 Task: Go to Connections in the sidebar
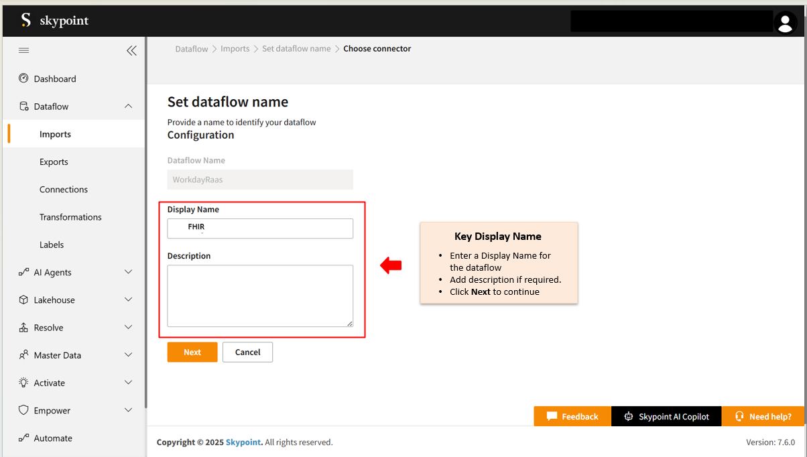pyautogui.click(x=64, y=190)
